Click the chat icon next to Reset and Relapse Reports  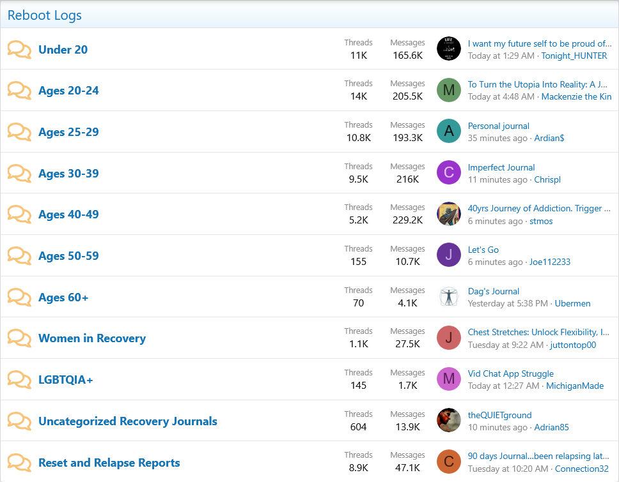(x=19, y=463)
